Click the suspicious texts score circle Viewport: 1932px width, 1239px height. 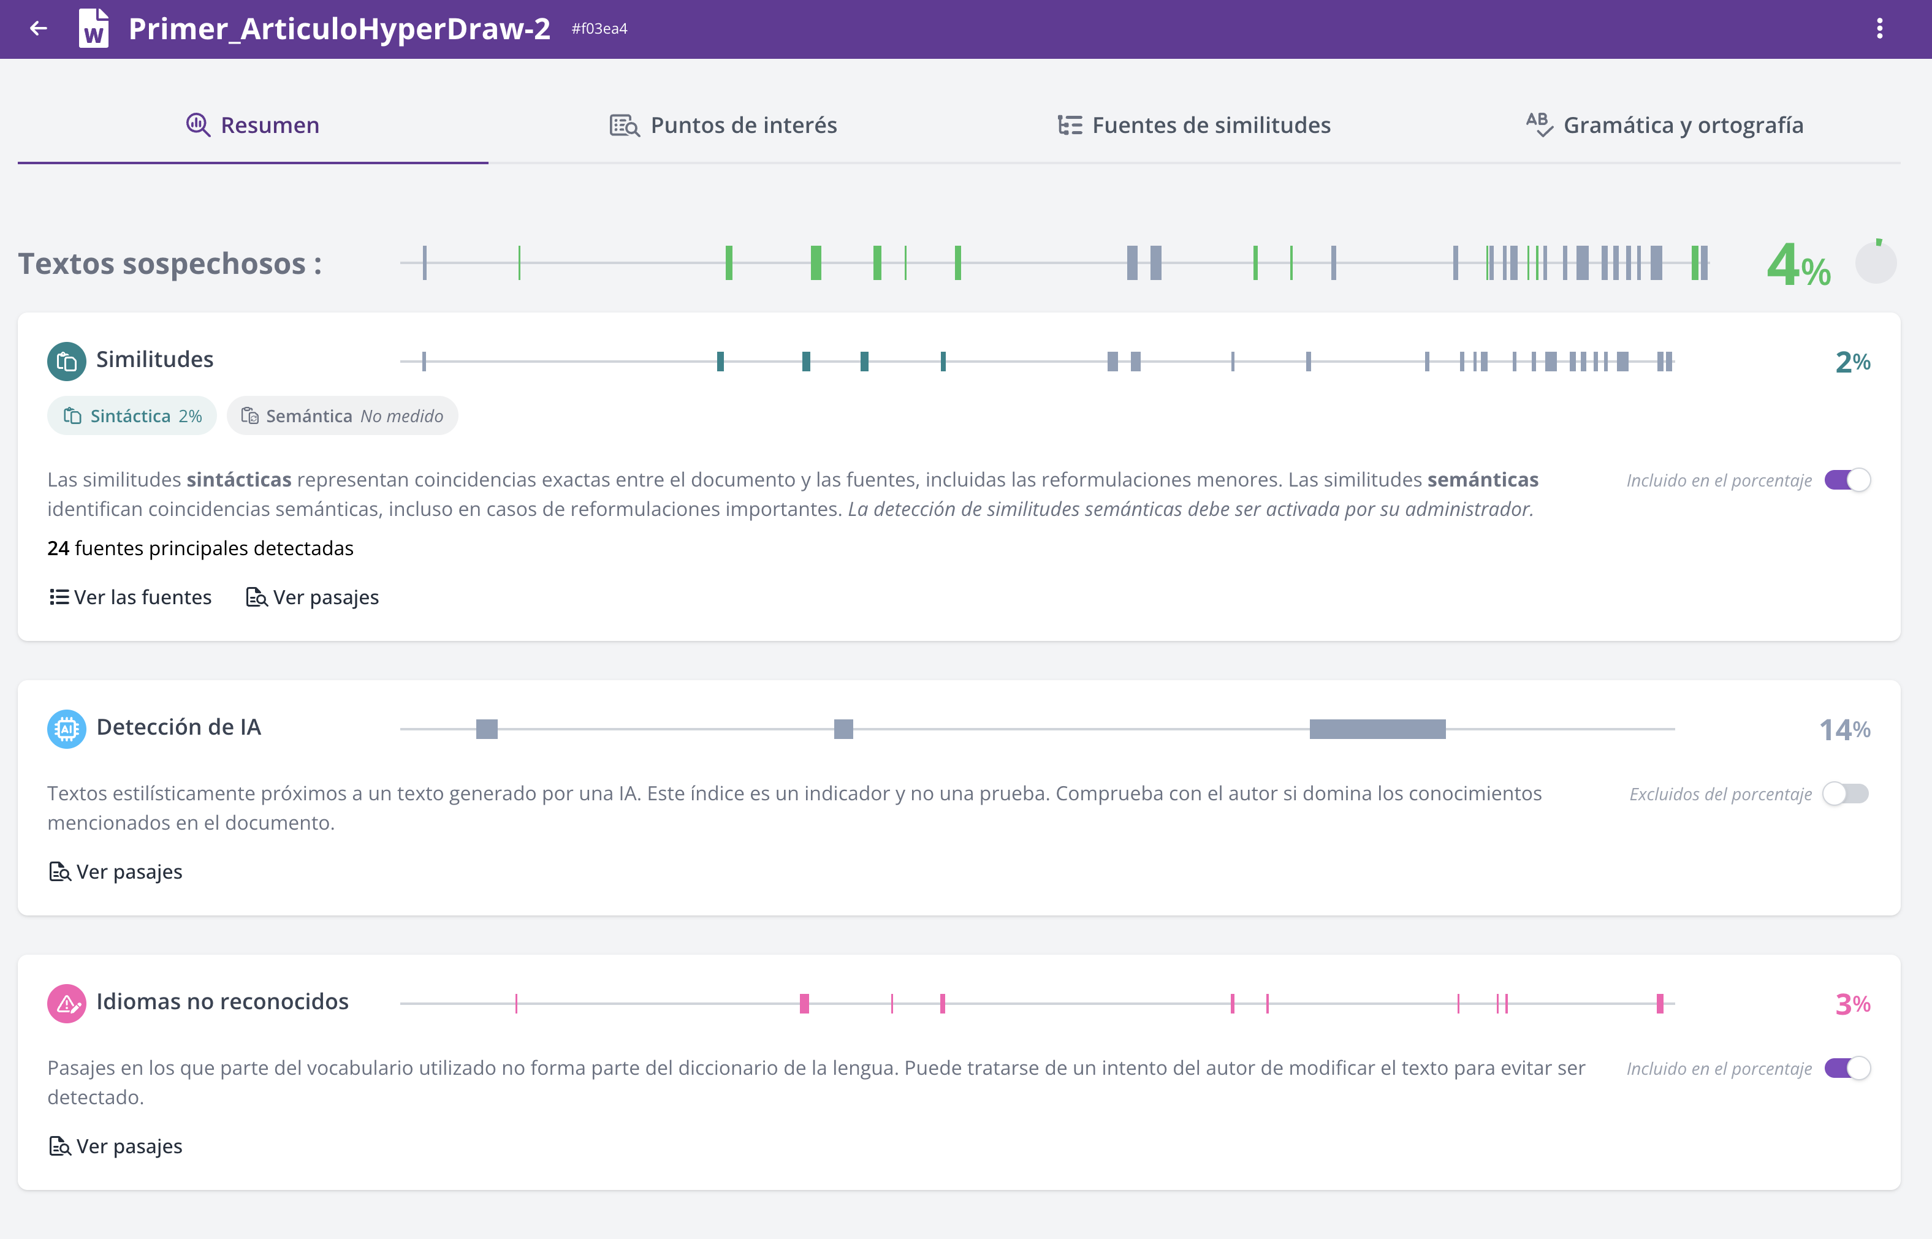pos(1876,262)
